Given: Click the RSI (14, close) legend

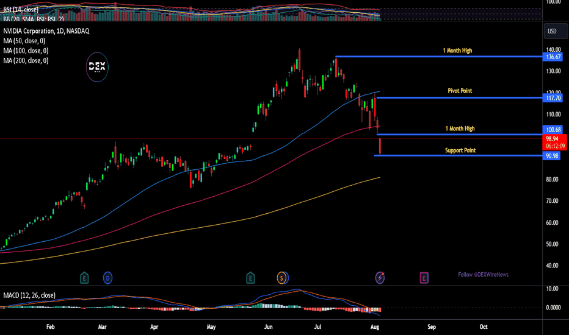Looking at the screenshot, I should pos(21,9).
